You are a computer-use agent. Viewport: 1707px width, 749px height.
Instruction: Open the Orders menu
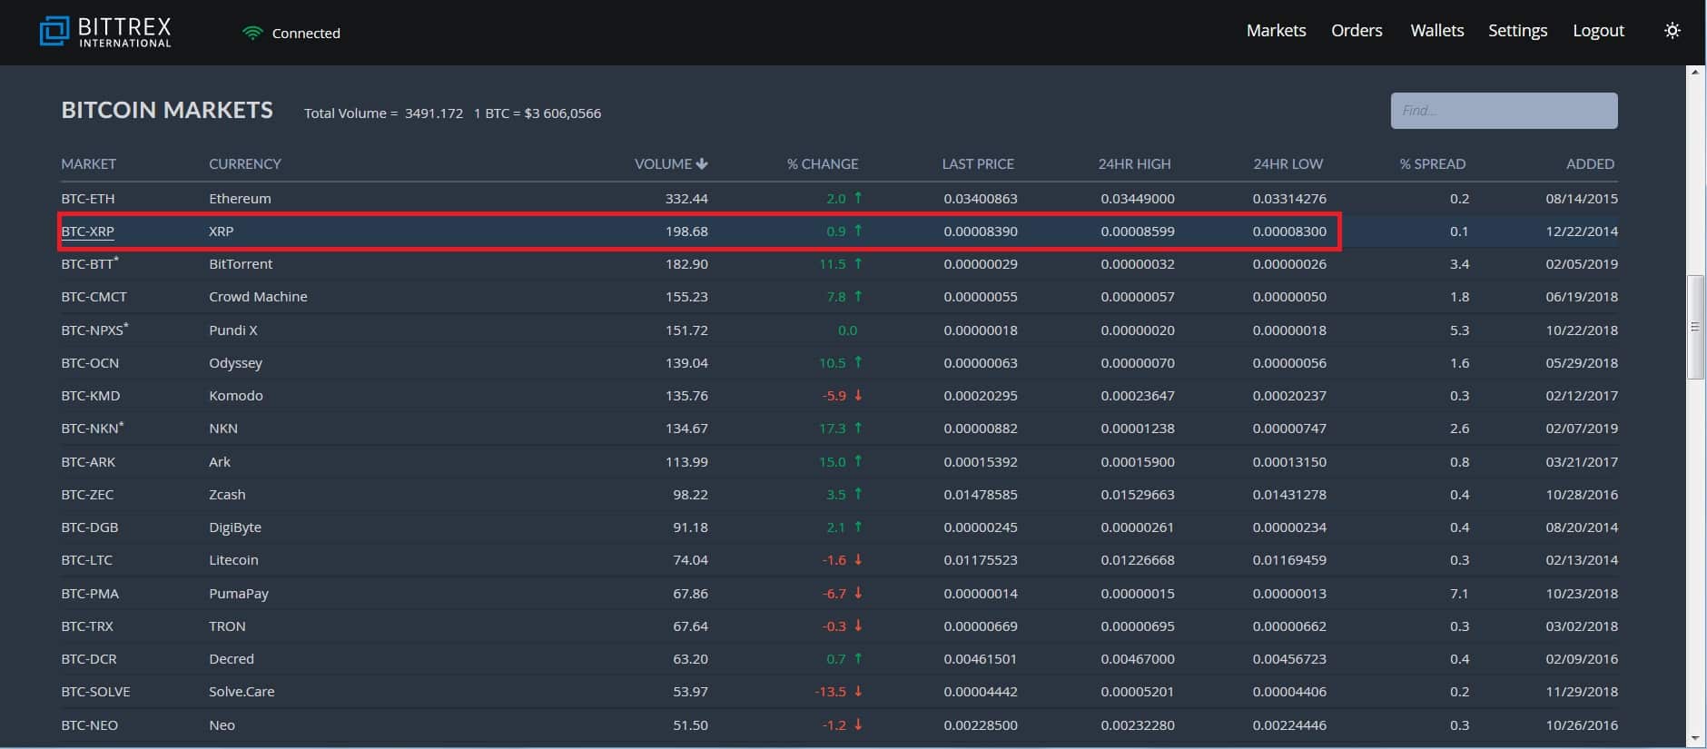[1357, 31]
